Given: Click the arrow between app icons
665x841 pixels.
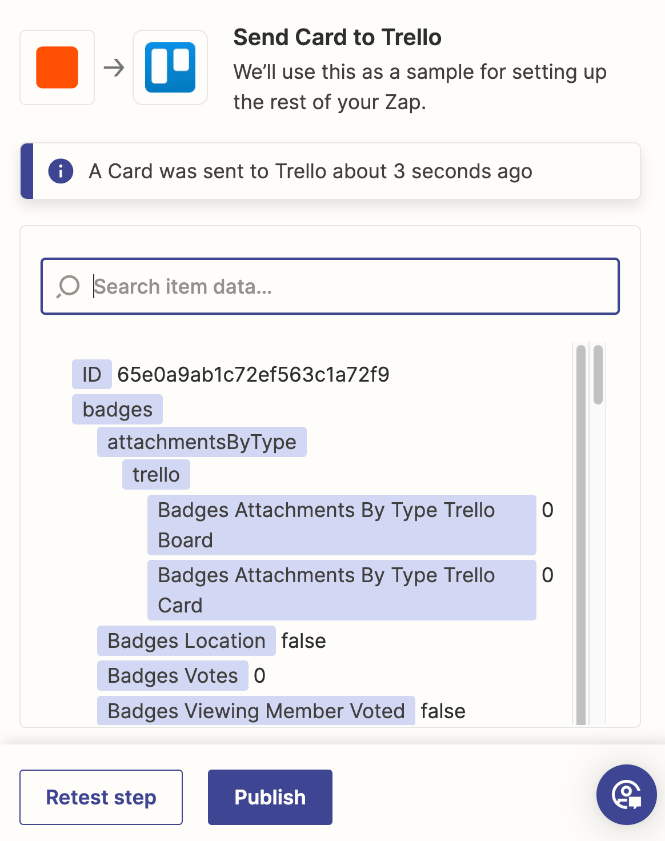Looking at the screenshot, I should (114, 68).
